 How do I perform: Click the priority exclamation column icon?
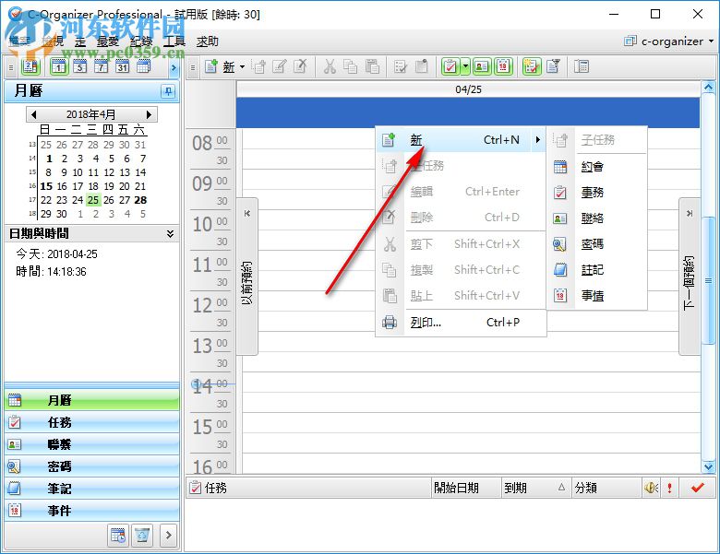pyautogui.click(x=669, y=488)
